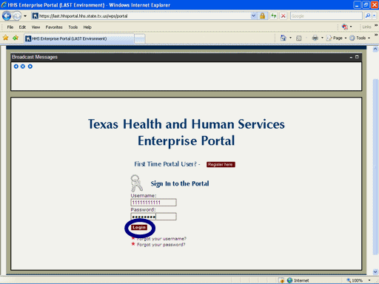The image size is (379, 284).
Task: Open the Tools menu in menu bar
Action: click(73, 27)
